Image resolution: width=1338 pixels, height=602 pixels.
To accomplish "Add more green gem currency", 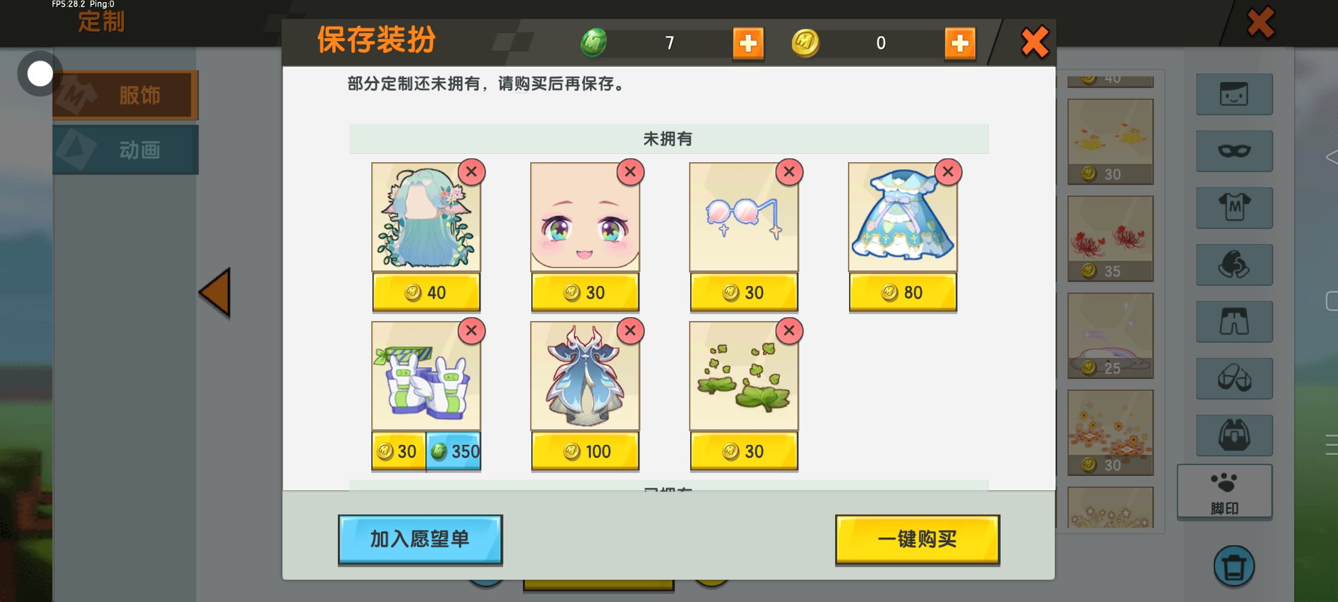I will (x=748, y=43).
